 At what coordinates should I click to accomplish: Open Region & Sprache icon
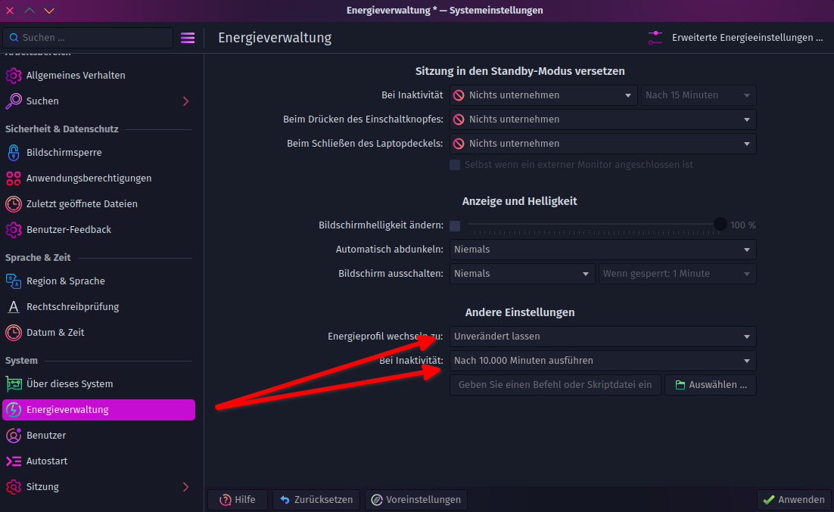click(14, 281)
